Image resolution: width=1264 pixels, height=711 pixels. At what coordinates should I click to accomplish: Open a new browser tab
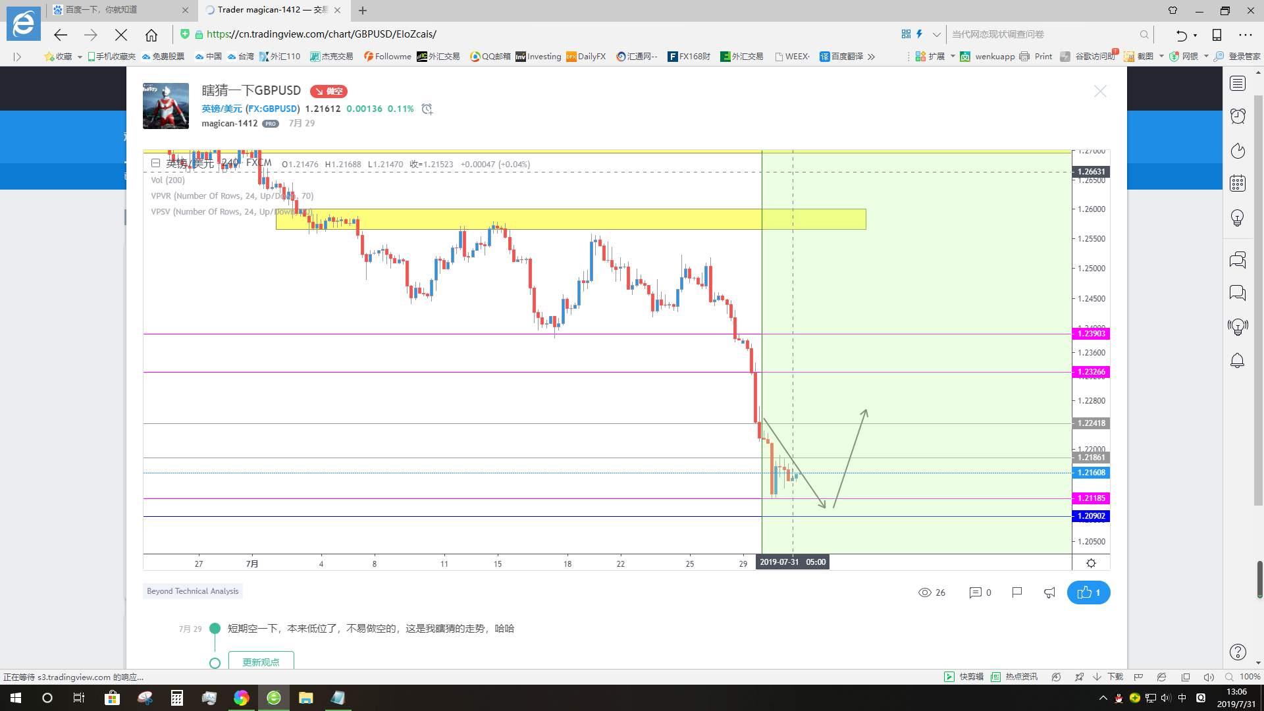point(363,10)
